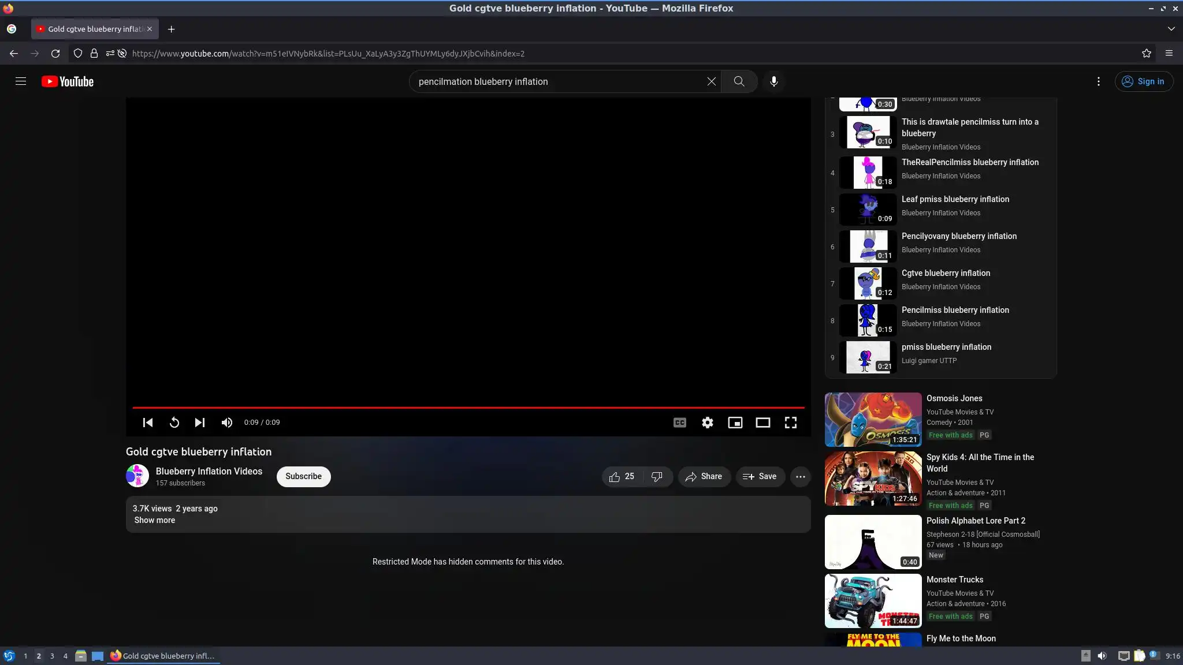Open video settings gear menu
Screen dimensions: 1183x665
(x=708, y=423)
